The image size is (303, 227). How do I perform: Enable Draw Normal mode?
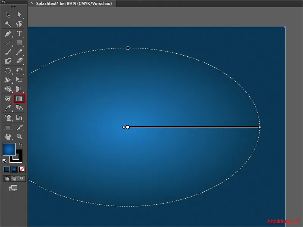click(6, 179)
